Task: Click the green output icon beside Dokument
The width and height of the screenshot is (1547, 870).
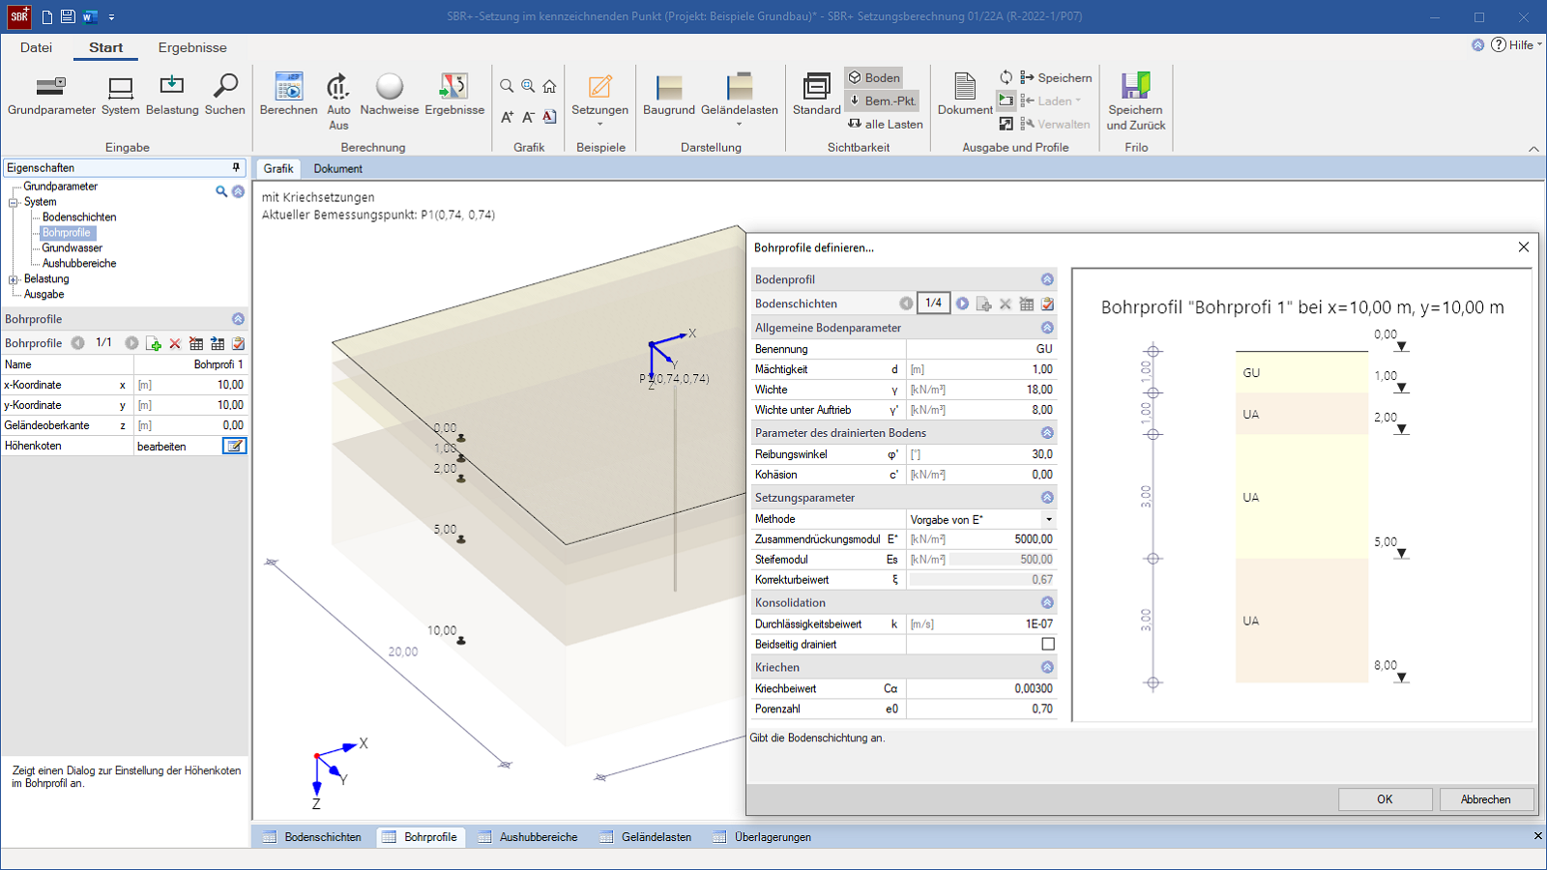Action: (x=1007, y=101)
